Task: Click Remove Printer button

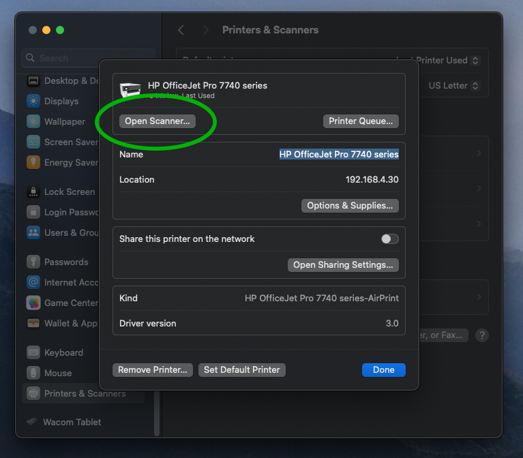Action: (153, 370)
